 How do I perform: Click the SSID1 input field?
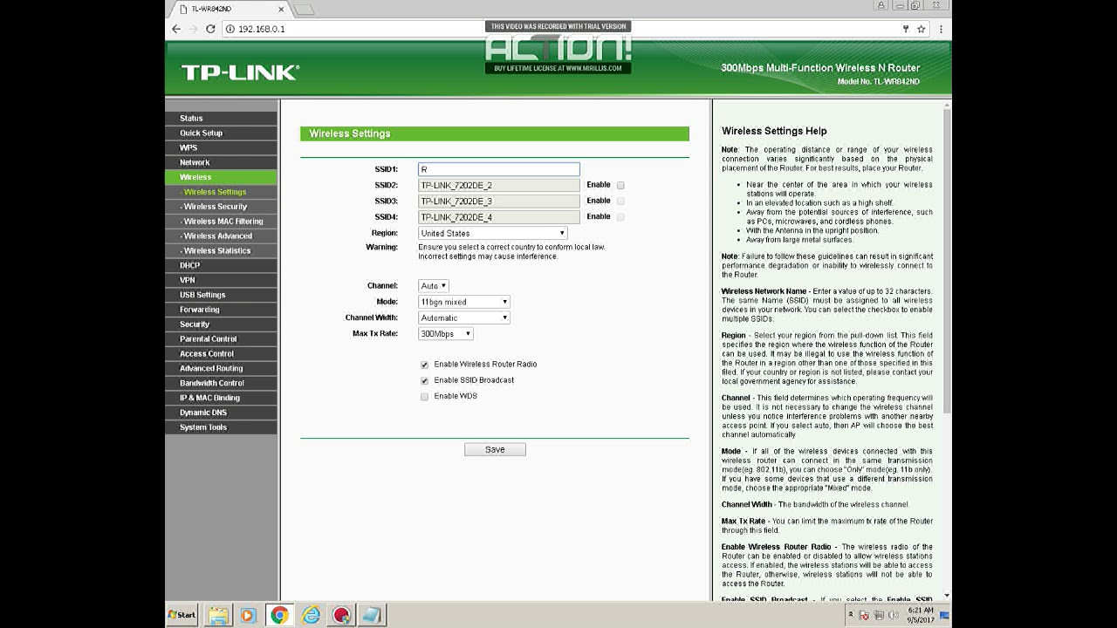coord(499,169)
